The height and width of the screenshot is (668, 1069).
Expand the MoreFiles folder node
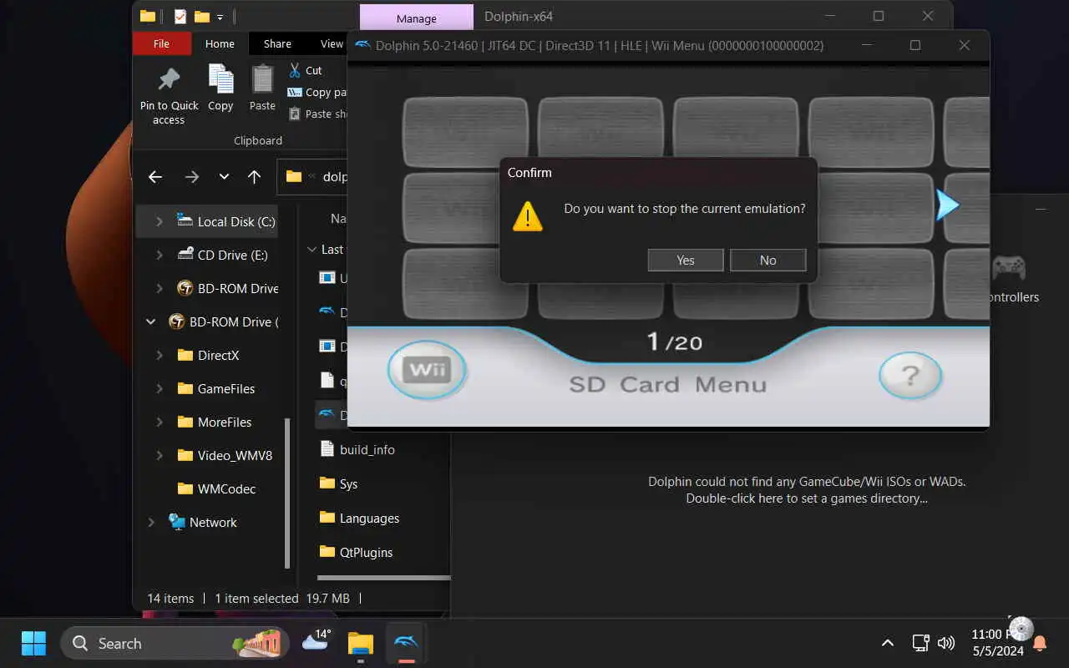(x=160, y=422)
